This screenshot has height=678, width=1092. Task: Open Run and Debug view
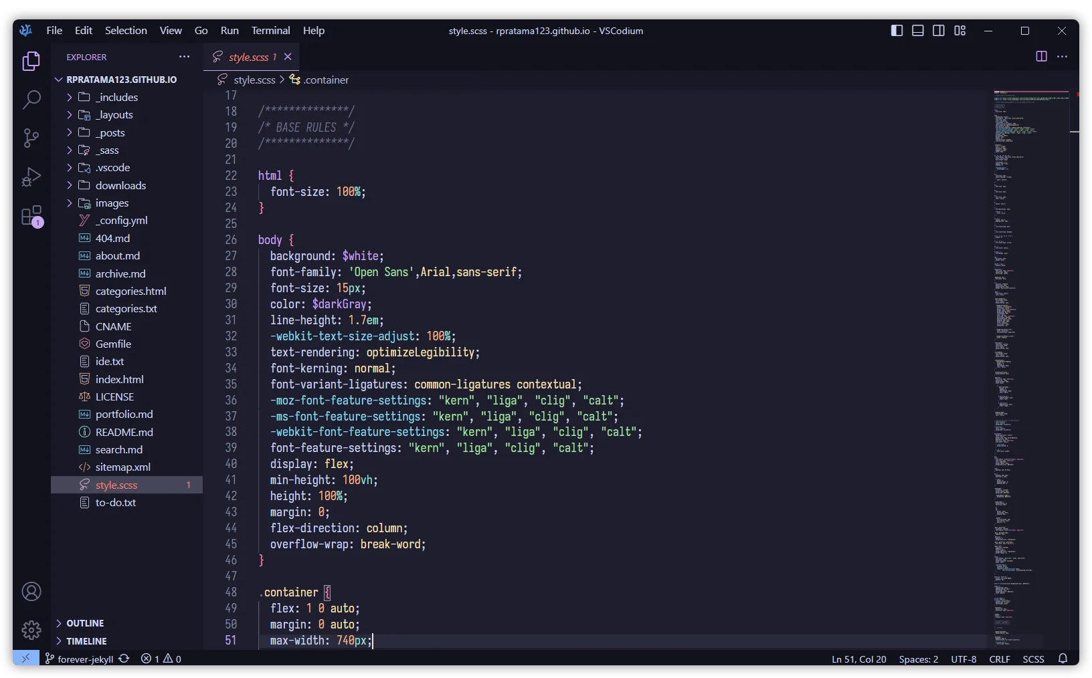(x=31, y=177)
